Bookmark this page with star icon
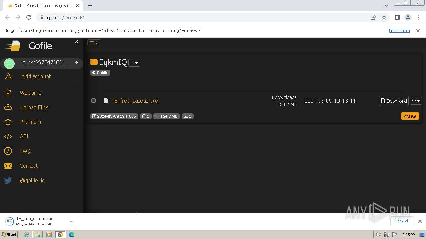This screenshot has height=239, width=426. tap(384, 17)
